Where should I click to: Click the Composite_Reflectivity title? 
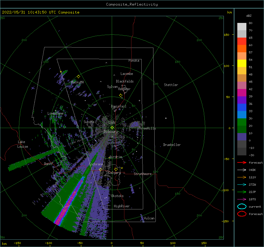coord(132,4)
